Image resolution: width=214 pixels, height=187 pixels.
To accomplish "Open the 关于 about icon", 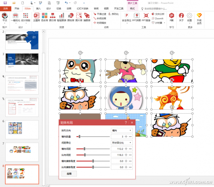I will pos(181,17).
